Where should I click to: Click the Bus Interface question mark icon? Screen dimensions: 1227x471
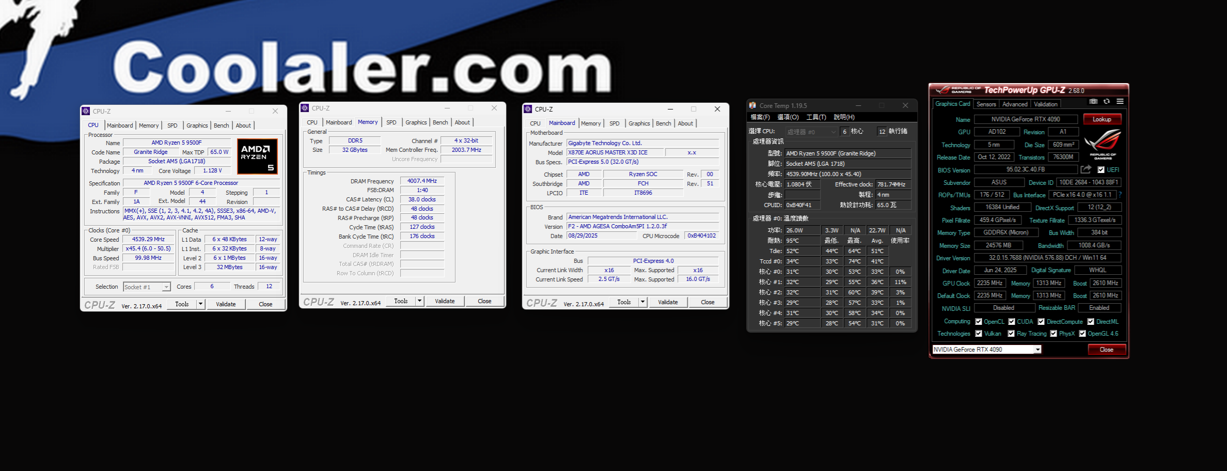pos(1120,195)
